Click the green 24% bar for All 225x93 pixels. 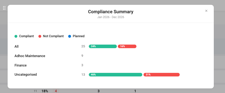click(x=103, y=46)
